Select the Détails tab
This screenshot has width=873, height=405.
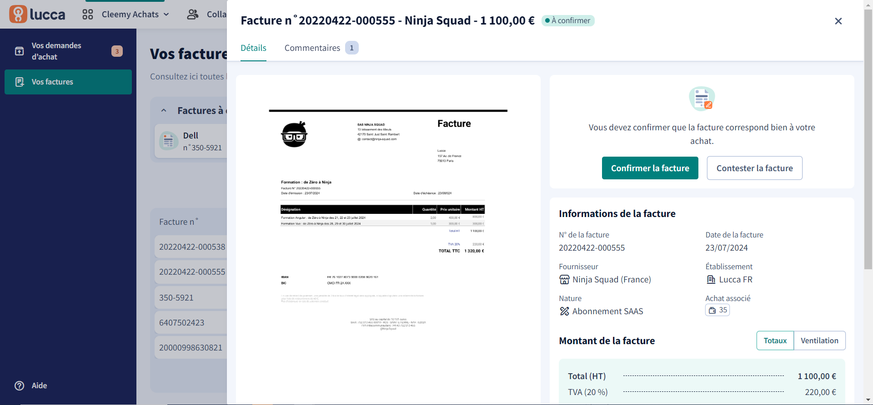pos(253,48)
